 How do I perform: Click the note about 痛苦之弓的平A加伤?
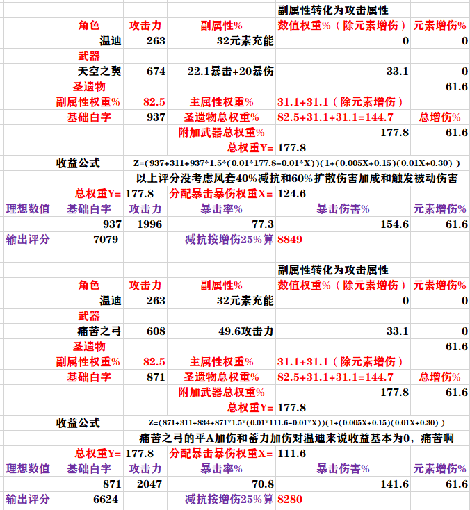[x=296, y=438]
